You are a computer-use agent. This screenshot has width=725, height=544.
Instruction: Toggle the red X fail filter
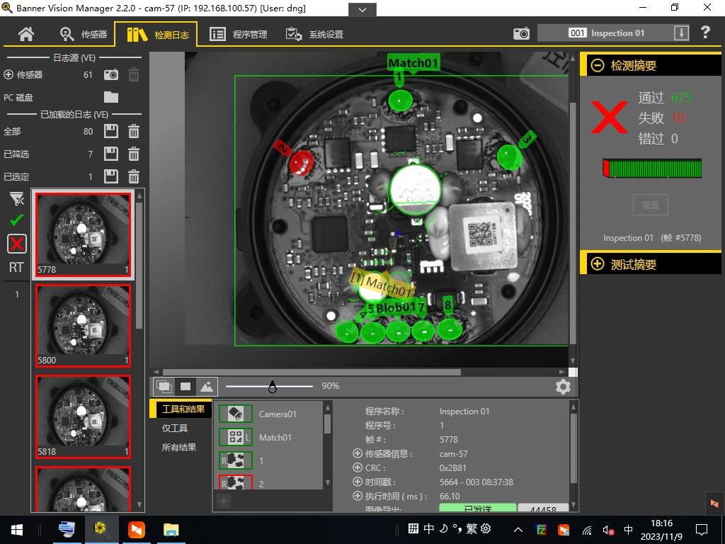point(16,244)
